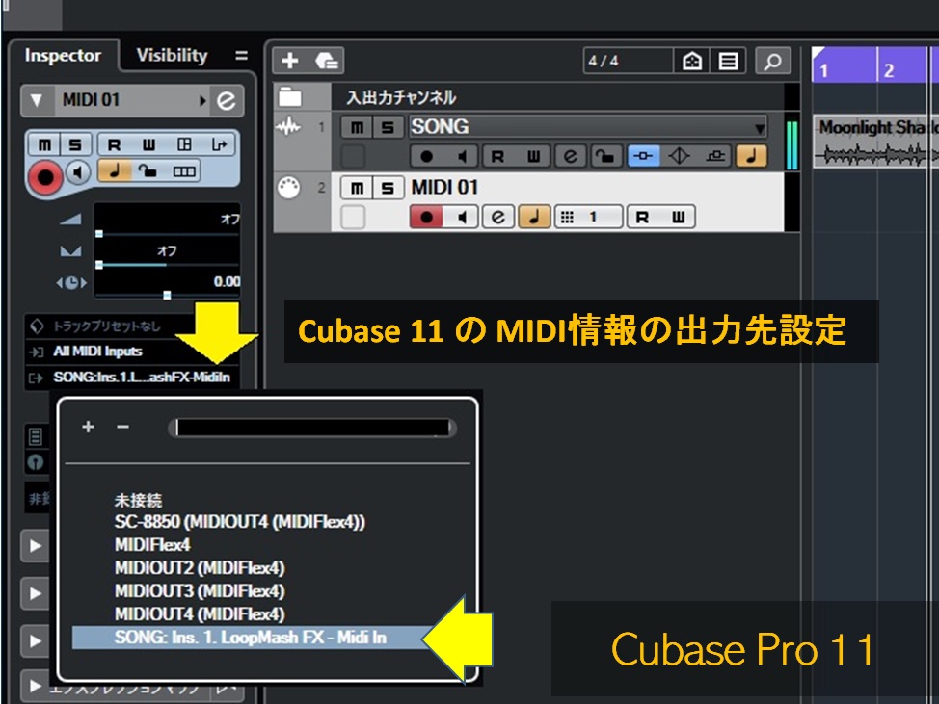This screenshot has height=704, width=939.
Task: Record enable the SONG track
Action: [x=426, y=157]
